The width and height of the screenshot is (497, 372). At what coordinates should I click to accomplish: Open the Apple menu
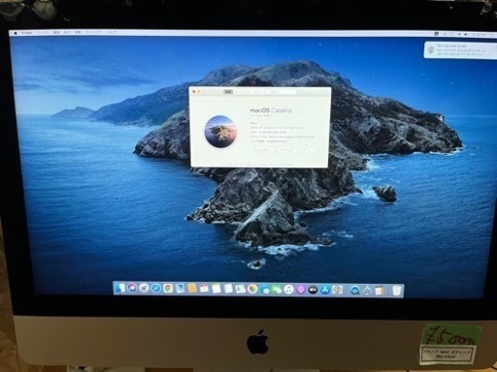16,33
